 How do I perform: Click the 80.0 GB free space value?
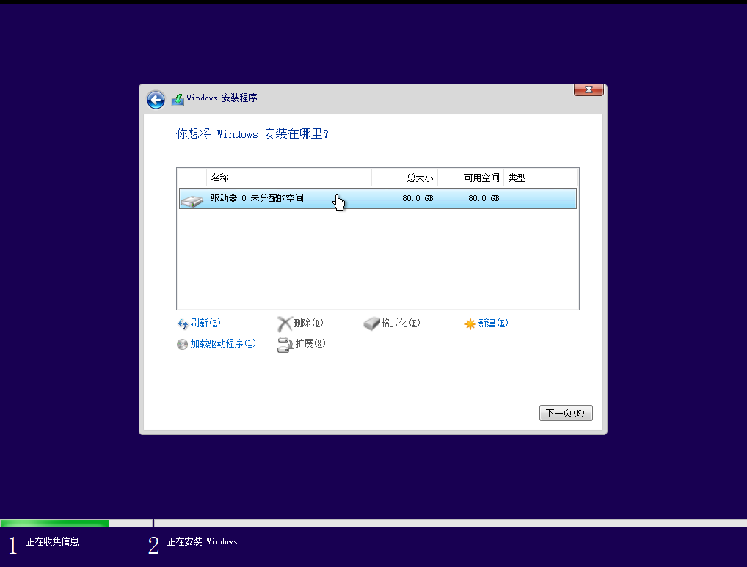[x=484, y=198]
